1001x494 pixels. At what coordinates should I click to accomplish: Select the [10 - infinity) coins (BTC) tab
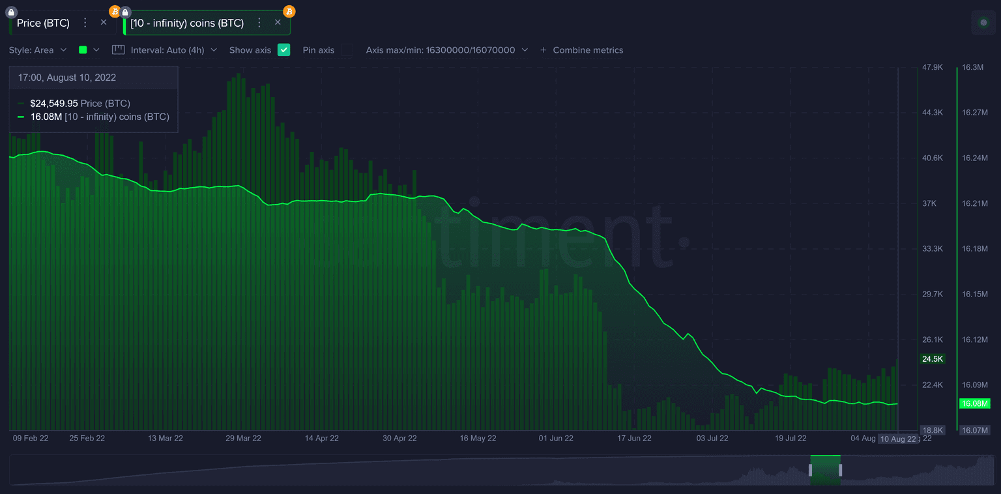point(187,23)
